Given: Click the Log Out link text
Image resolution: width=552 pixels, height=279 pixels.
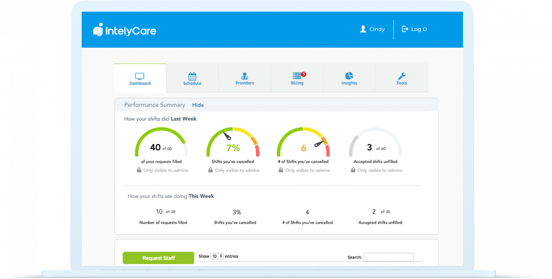Looking at the screenshot, I should (419, 29).
